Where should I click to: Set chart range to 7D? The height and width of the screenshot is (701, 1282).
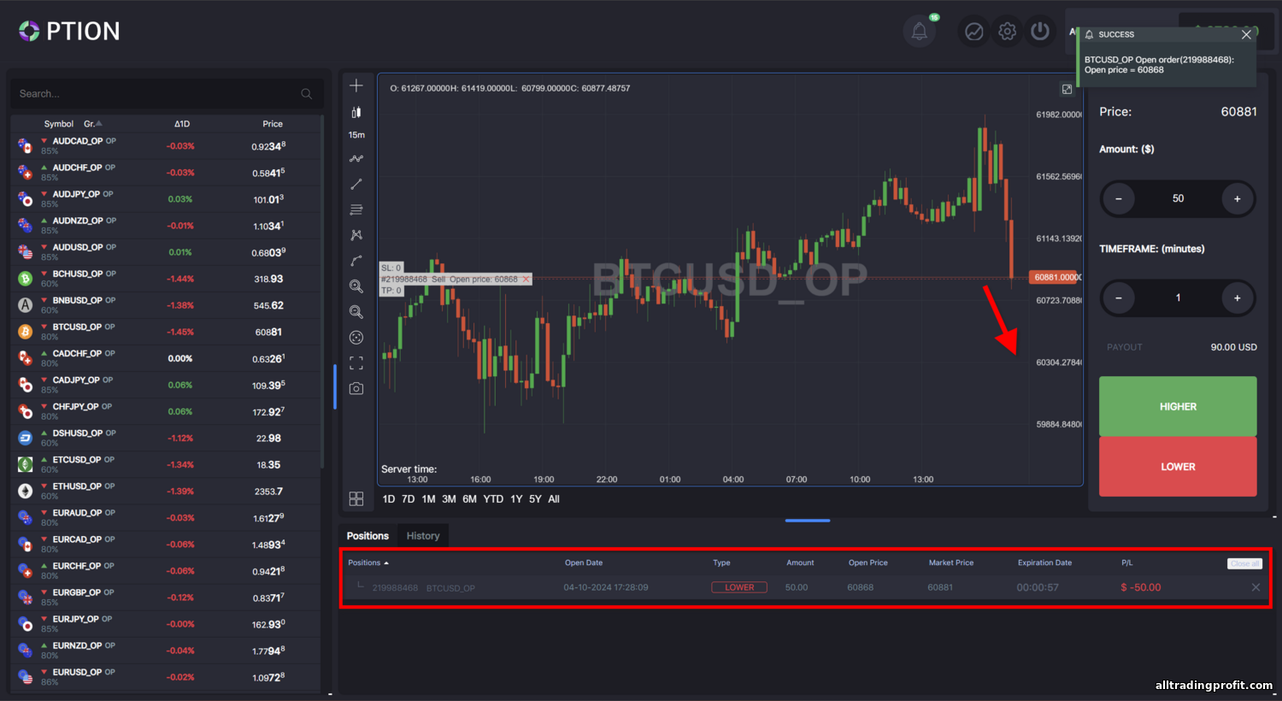point(409,499)
